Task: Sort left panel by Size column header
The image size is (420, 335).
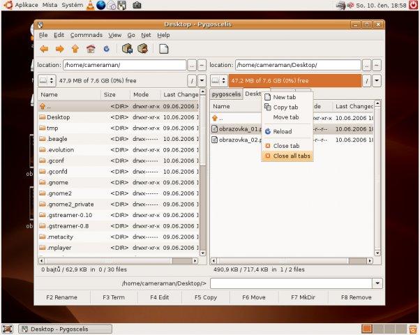Action: tap(110, 94)
